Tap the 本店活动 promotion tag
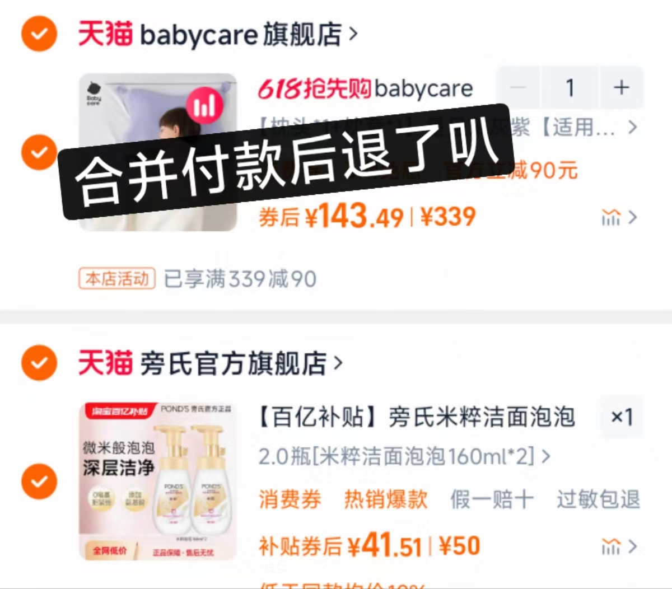Screen dimensions: 672x589 tap(117, 278)
